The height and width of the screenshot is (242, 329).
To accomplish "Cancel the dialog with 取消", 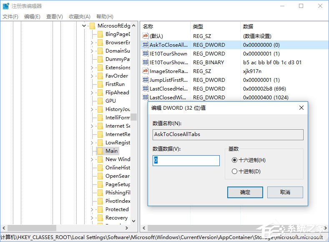I will coord(285,192).
